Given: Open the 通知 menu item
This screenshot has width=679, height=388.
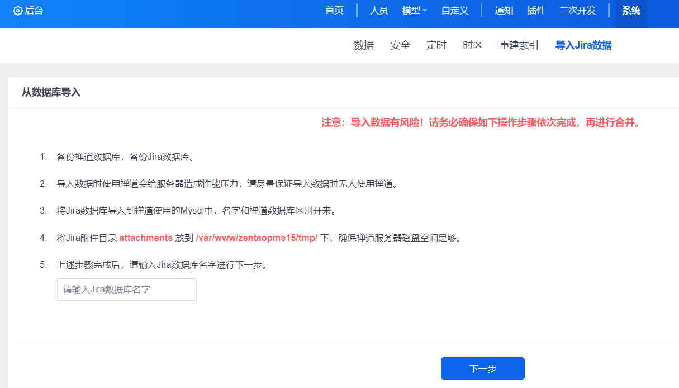Looking at the screenshot, I should [504, 11].
